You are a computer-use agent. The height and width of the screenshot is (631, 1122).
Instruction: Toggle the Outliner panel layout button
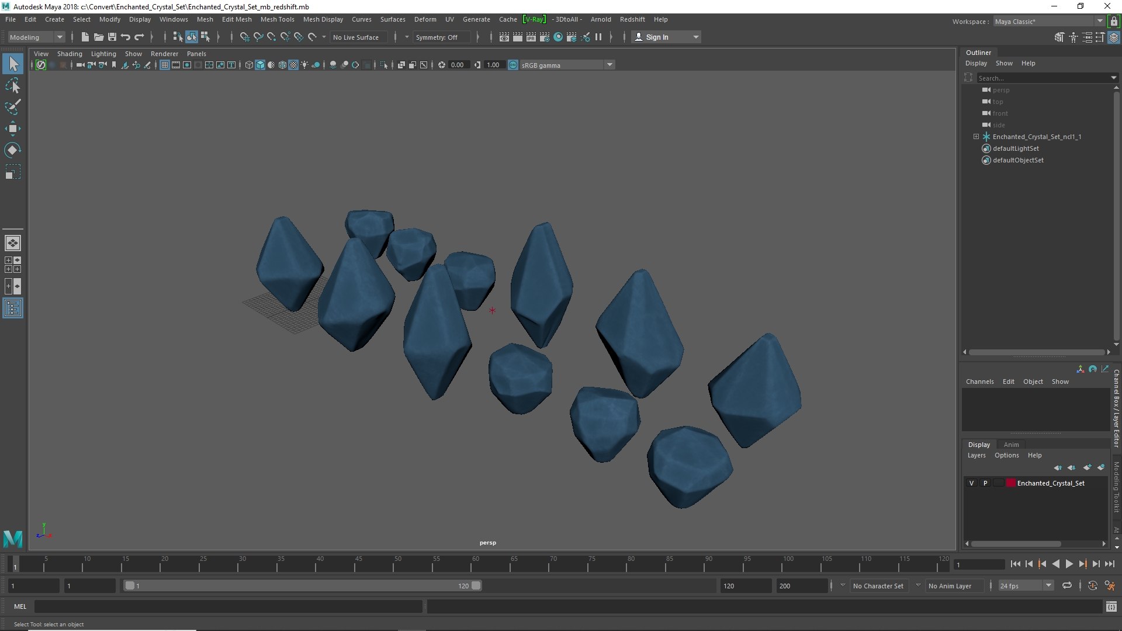point(13,308)
